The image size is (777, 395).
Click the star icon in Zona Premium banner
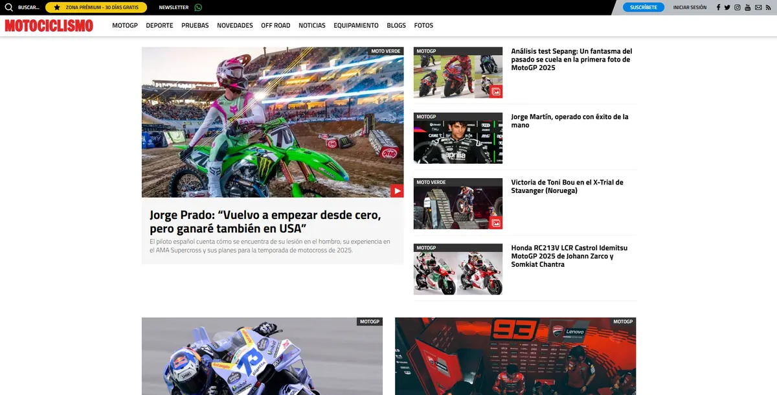coord(57,7)
